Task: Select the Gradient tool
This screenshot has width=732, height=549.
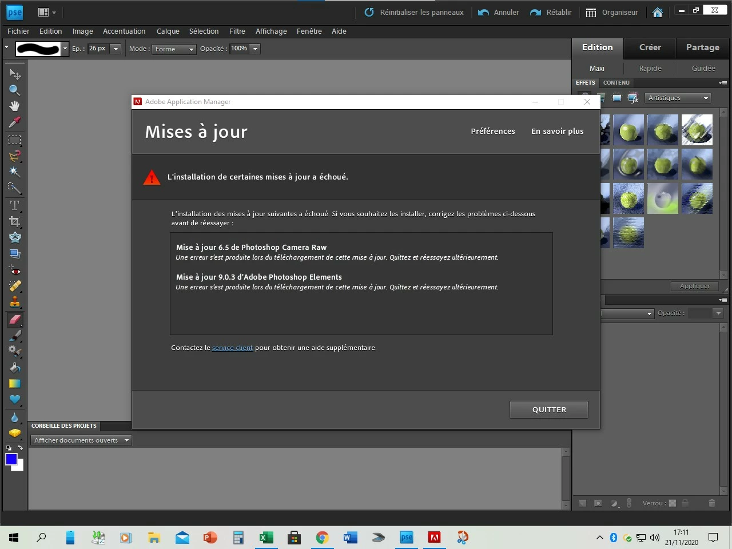Action: [15, 383]
